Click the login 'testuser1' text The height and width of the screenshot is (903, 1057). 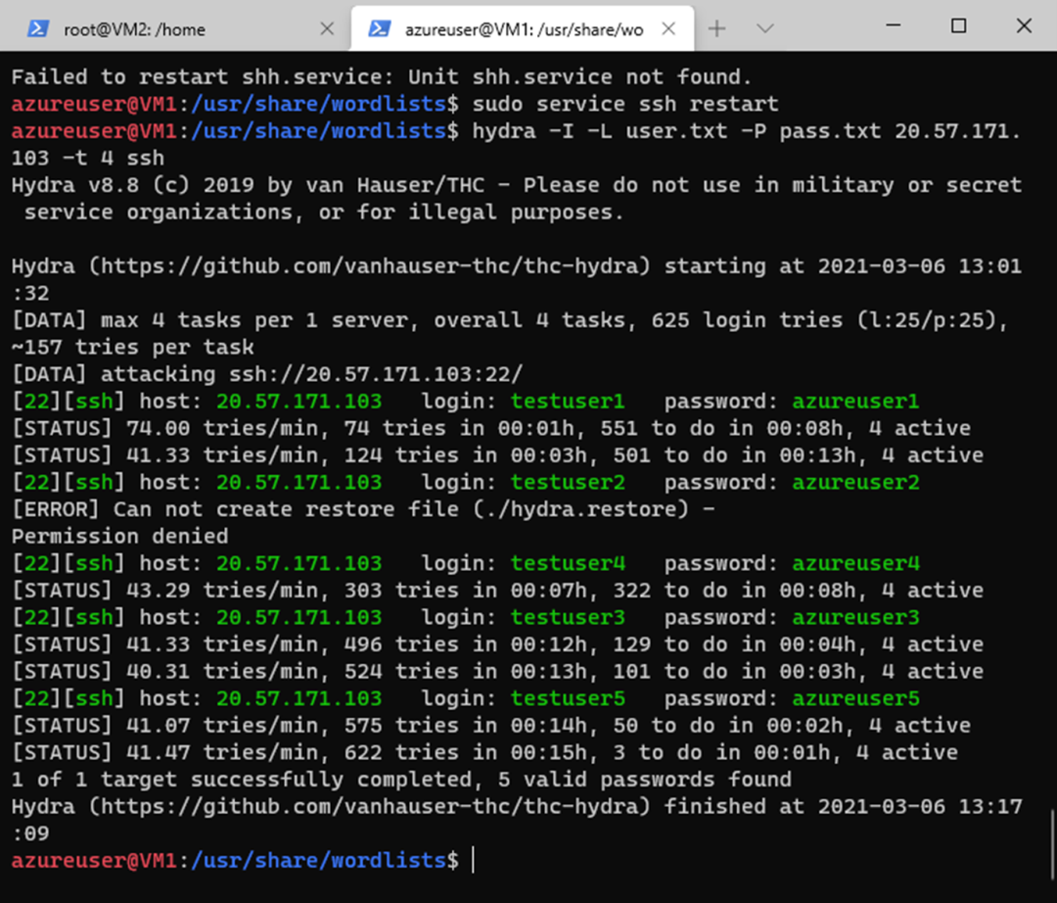(568, 402)
